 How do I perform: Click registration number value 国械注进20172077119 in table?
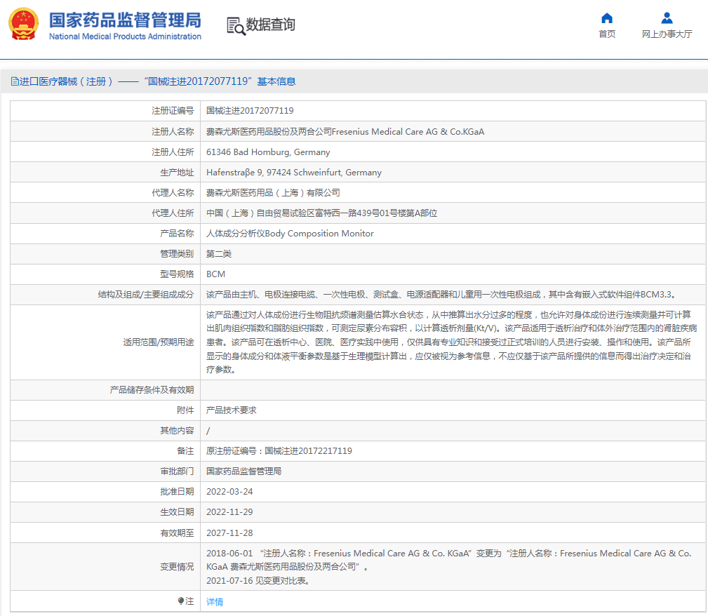click(250, 111)
